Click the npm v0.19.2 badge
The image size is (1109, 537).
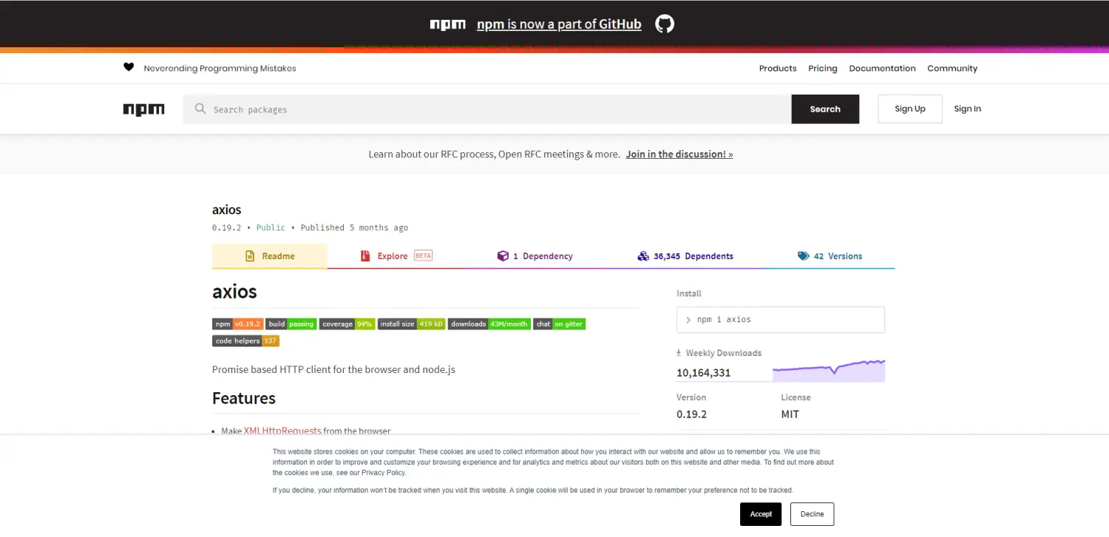pos(238,324)
